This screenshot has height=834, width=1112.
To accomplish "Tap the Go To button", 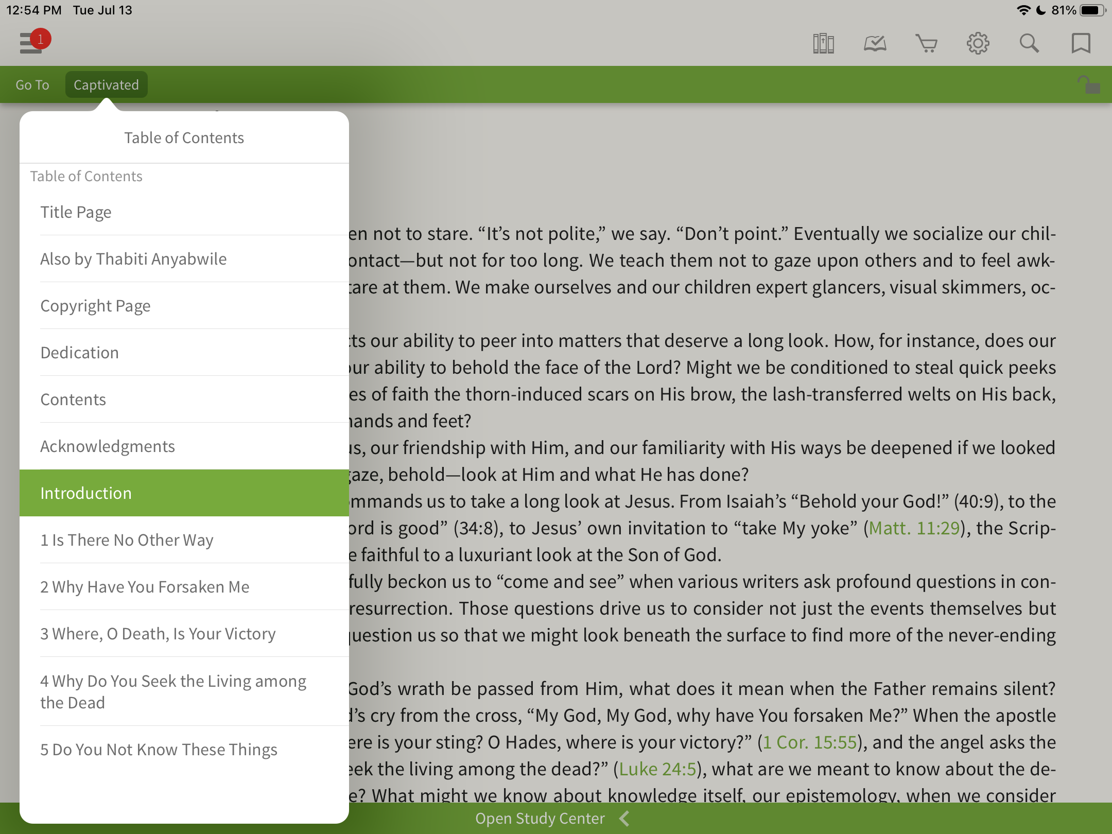I will [x=32, y=85].
